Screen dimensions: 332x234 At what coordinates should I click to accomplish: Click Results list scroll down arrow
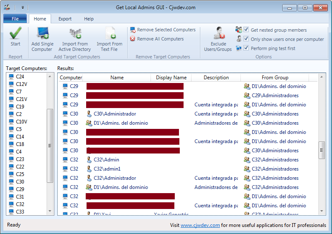click(x=322, y=211)
